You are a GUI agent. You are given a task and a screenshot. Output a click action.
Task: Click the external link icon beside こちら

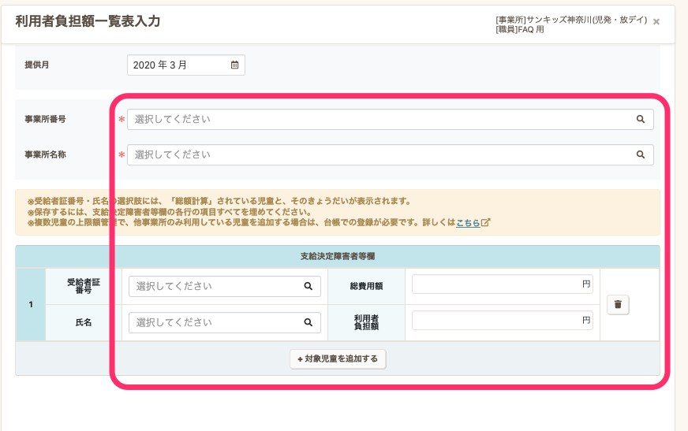486,223
